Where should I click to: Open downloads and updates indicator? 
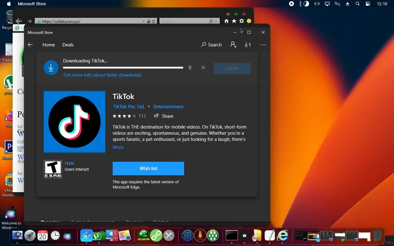247,45
